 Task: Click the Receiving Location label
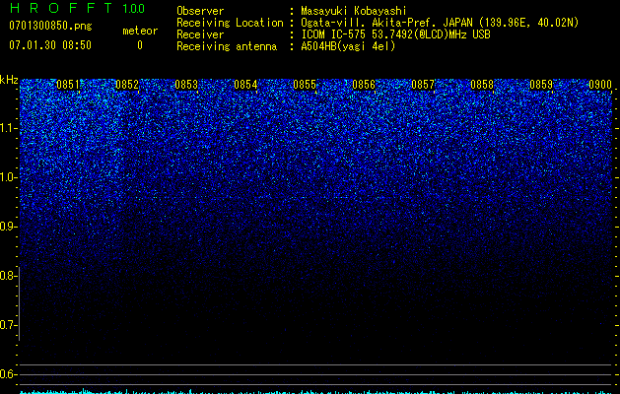[230, 23]
